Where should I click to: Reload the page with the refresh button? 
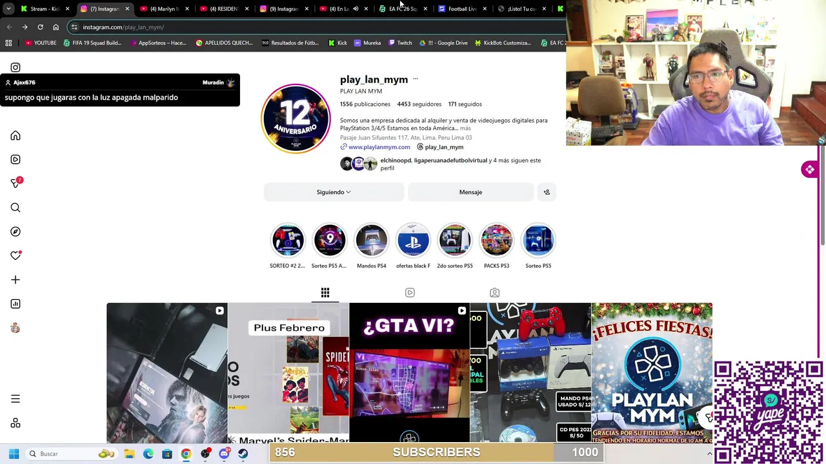click(40, 27)
